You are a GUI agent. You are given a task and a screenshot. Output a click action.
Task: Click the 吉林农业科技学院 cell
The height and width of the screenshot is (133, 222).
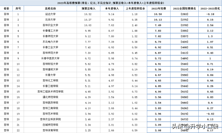(50, 119)
